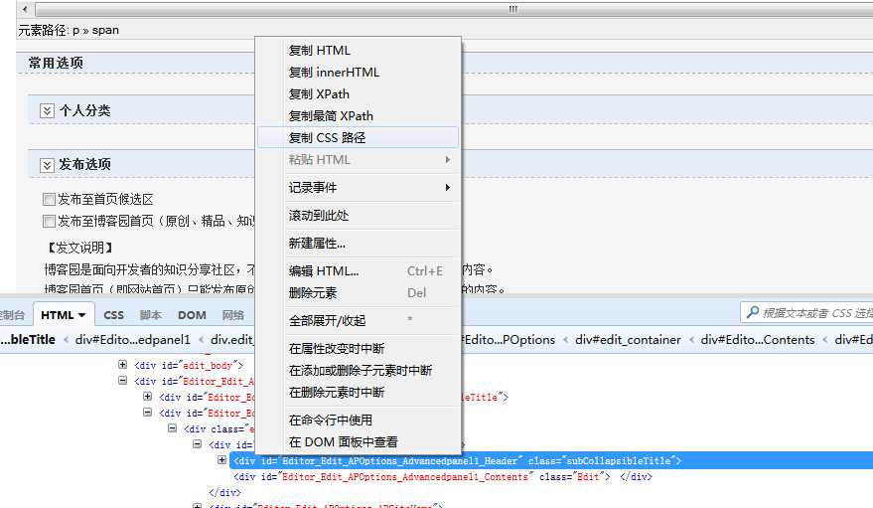Click the closing </div> tag row
873x508 pixels.
(x=224, y=492)
